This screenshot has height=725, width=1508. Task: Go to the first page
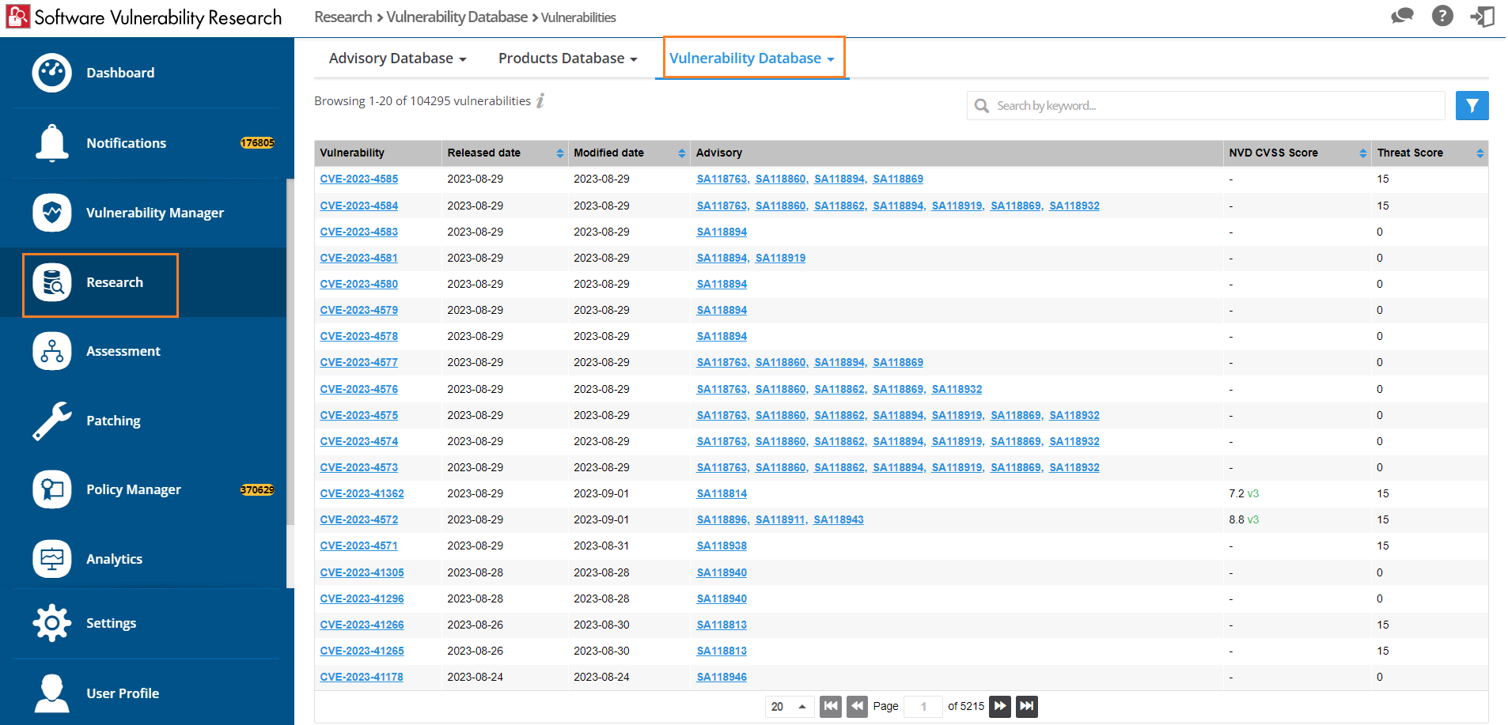coord(831,706)
